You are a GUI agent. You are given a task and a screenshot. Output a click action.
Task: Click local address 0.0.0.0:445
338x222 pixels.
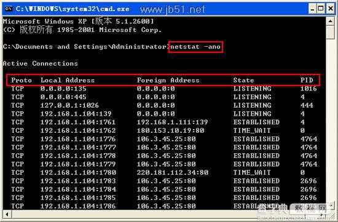click(x=63, y=97)
